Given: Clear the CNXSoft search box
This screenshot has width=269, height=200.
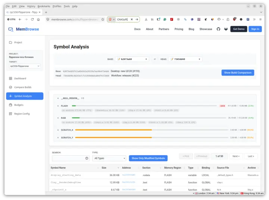Looking at the screenshot, I should click(132, 19).
